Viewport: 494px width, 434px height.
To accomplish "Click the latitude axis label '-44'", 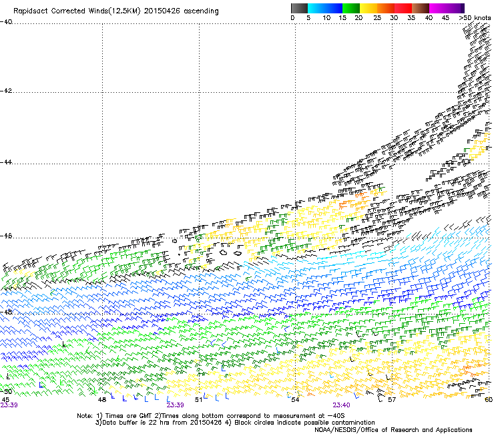I will pyautogui.click(x=6, y=162).
